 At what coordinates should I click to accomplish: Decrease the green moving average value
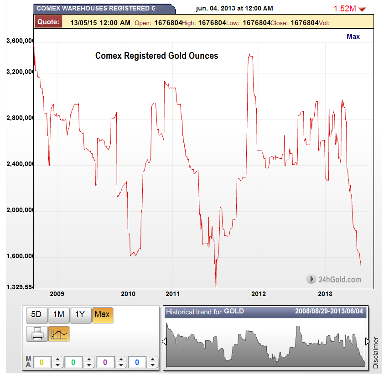click(x=89, y=365)
